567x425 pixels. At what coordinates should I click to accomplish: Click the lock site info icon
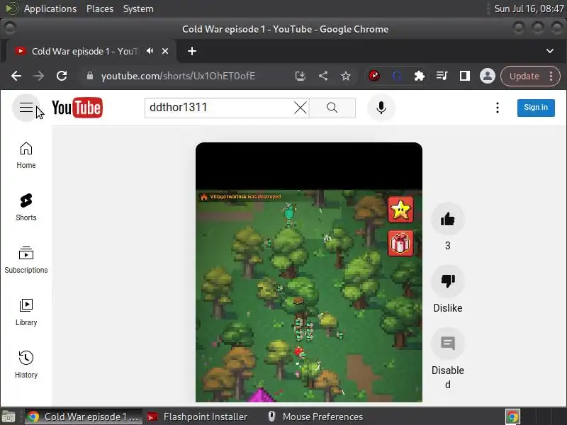coord(90,76)
